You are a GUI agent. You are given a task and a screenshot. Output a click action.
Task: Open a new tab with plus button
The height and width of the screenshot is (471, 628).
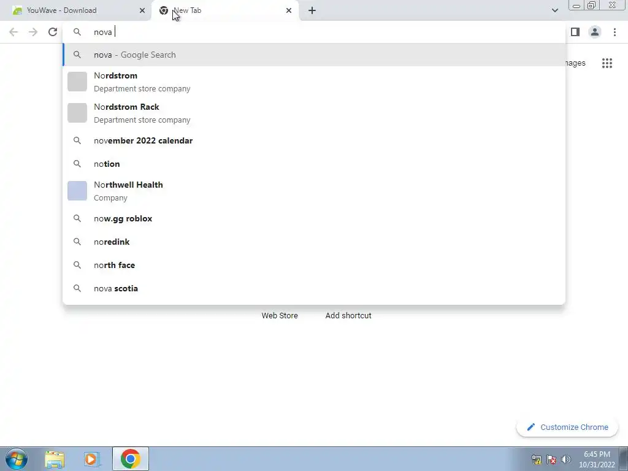[x=312, y=10]
